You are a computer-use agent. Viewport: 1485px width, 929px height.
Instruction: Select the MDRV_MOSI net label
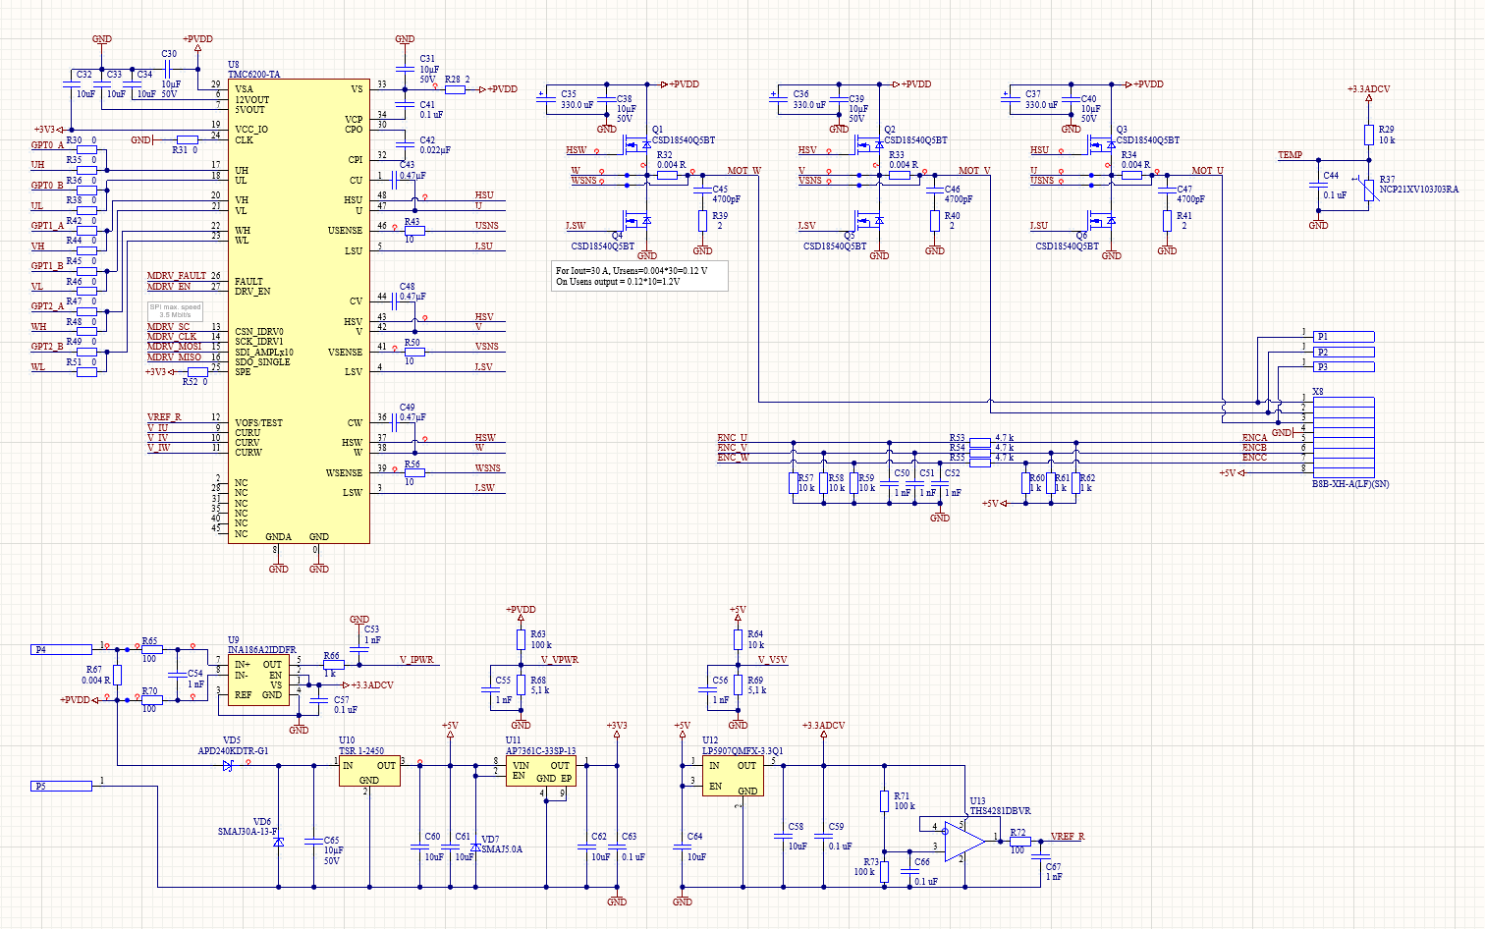click(x=174, y=347)
